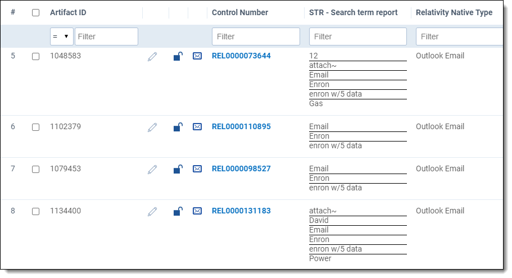The width and height of the screenshot is (512, 278).
Task: Click the padlock icon for artifact 1102379
Action: point(178,127)
